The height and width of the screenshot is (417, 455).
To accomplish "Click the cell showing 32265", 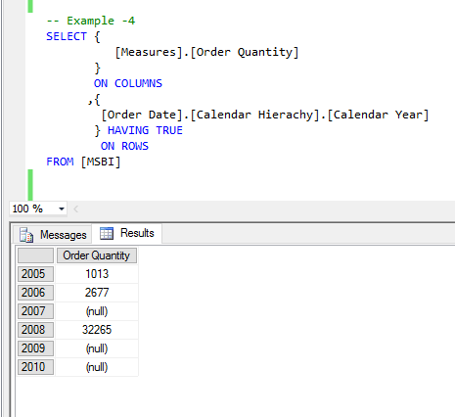I will coord(97,330).
